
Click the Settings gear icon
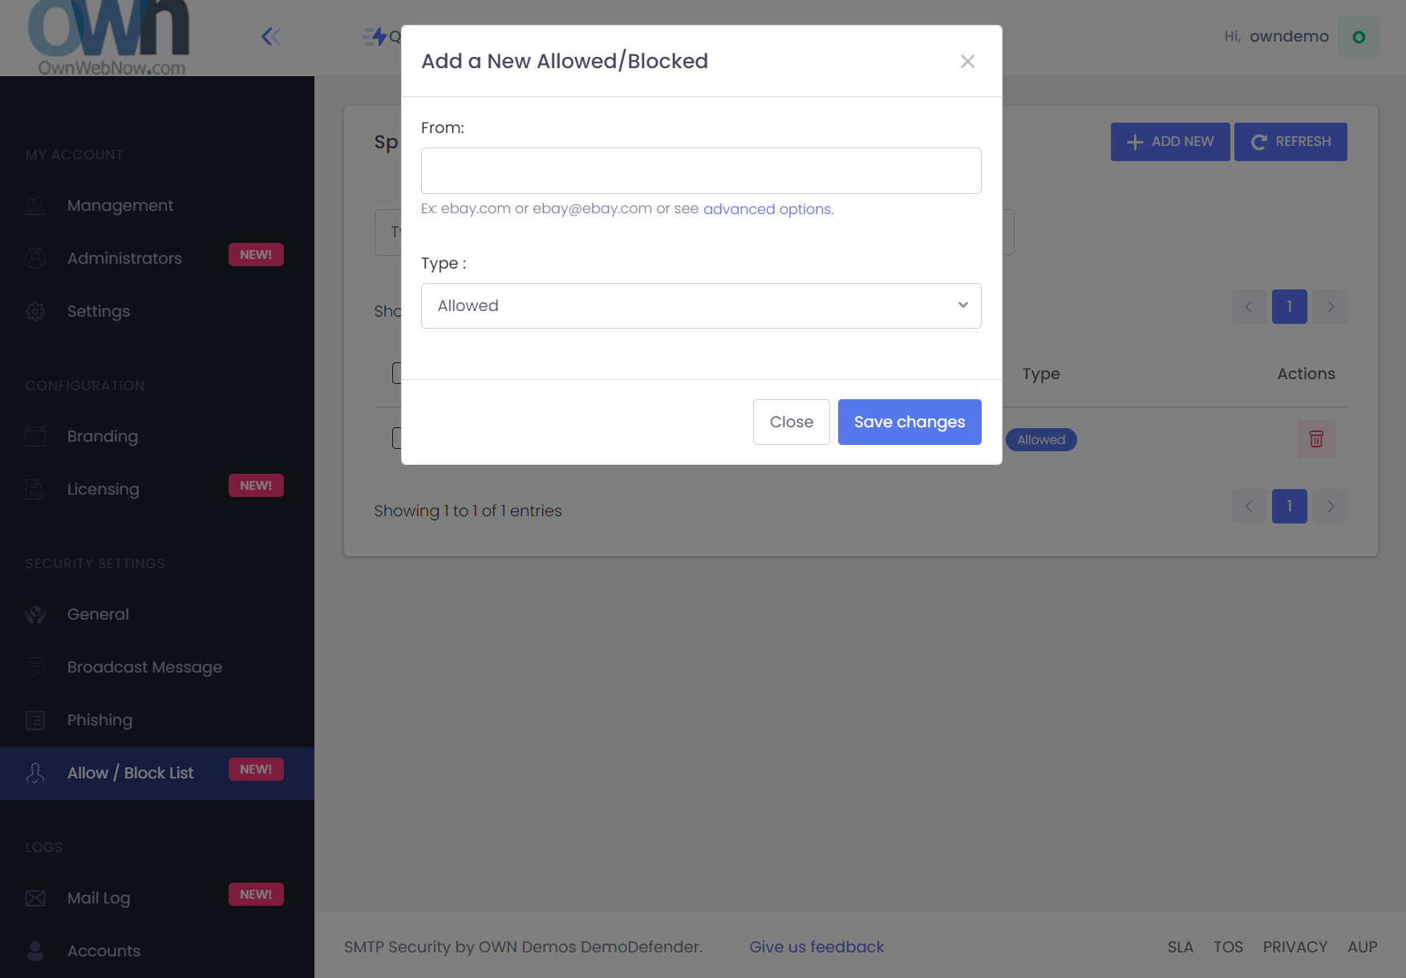[35, 311]
